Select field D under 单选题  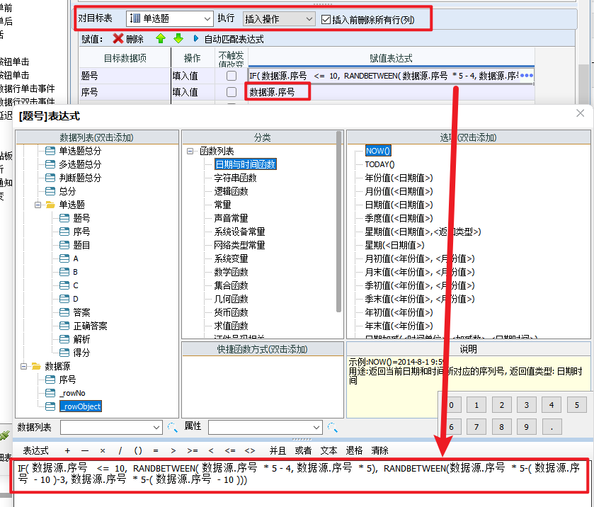point(75,299)
